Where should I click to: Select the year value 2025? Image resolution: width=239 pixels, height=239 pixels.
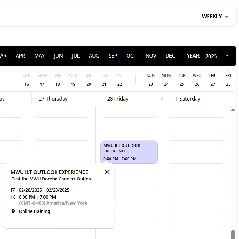(x=211, y=56)
